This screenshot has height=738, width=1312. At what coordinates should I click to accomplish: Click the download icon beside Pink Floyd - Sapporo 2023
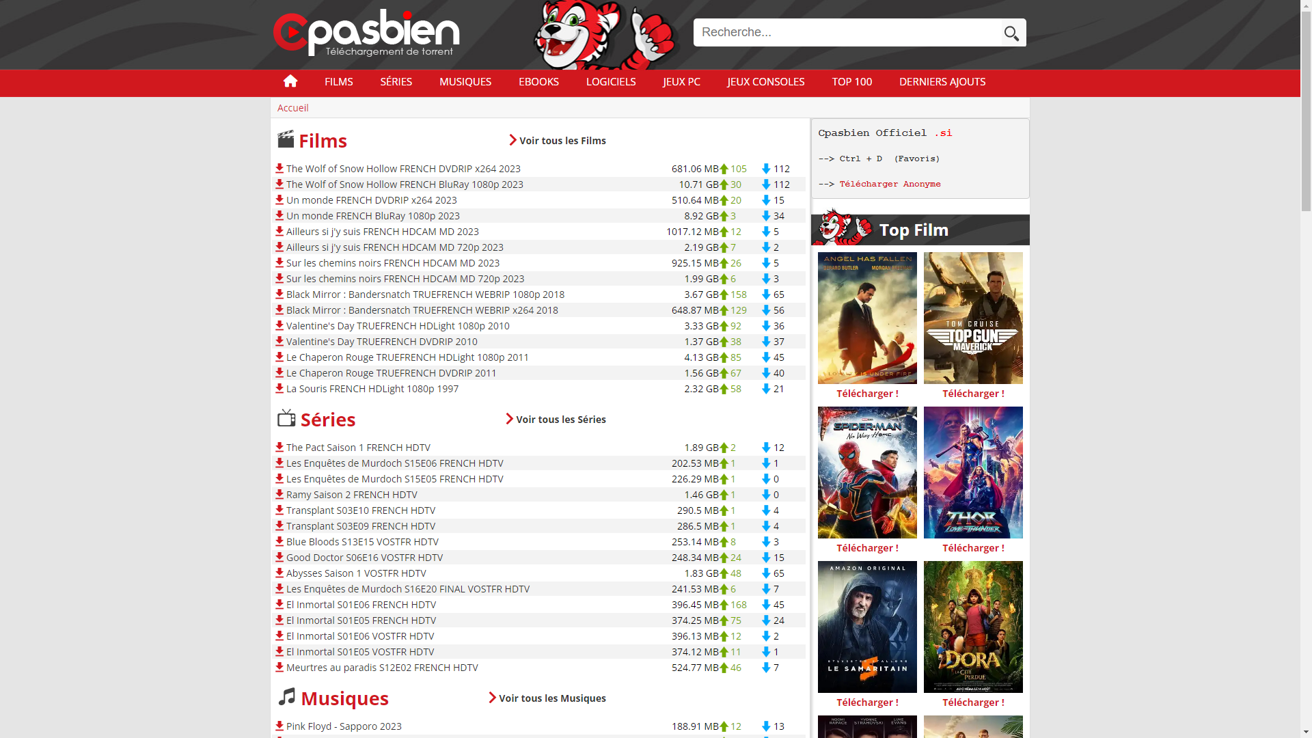(x=279, y=726)
